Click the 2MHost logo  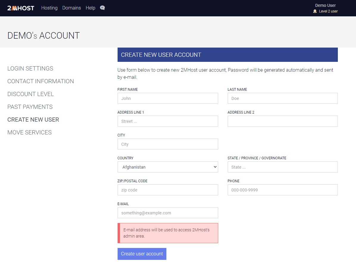[21, 8]
